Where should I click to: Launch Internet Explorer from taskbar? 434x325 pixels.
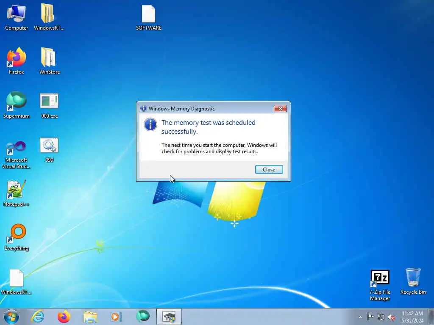pyautogui.click(x=38, y=317)
